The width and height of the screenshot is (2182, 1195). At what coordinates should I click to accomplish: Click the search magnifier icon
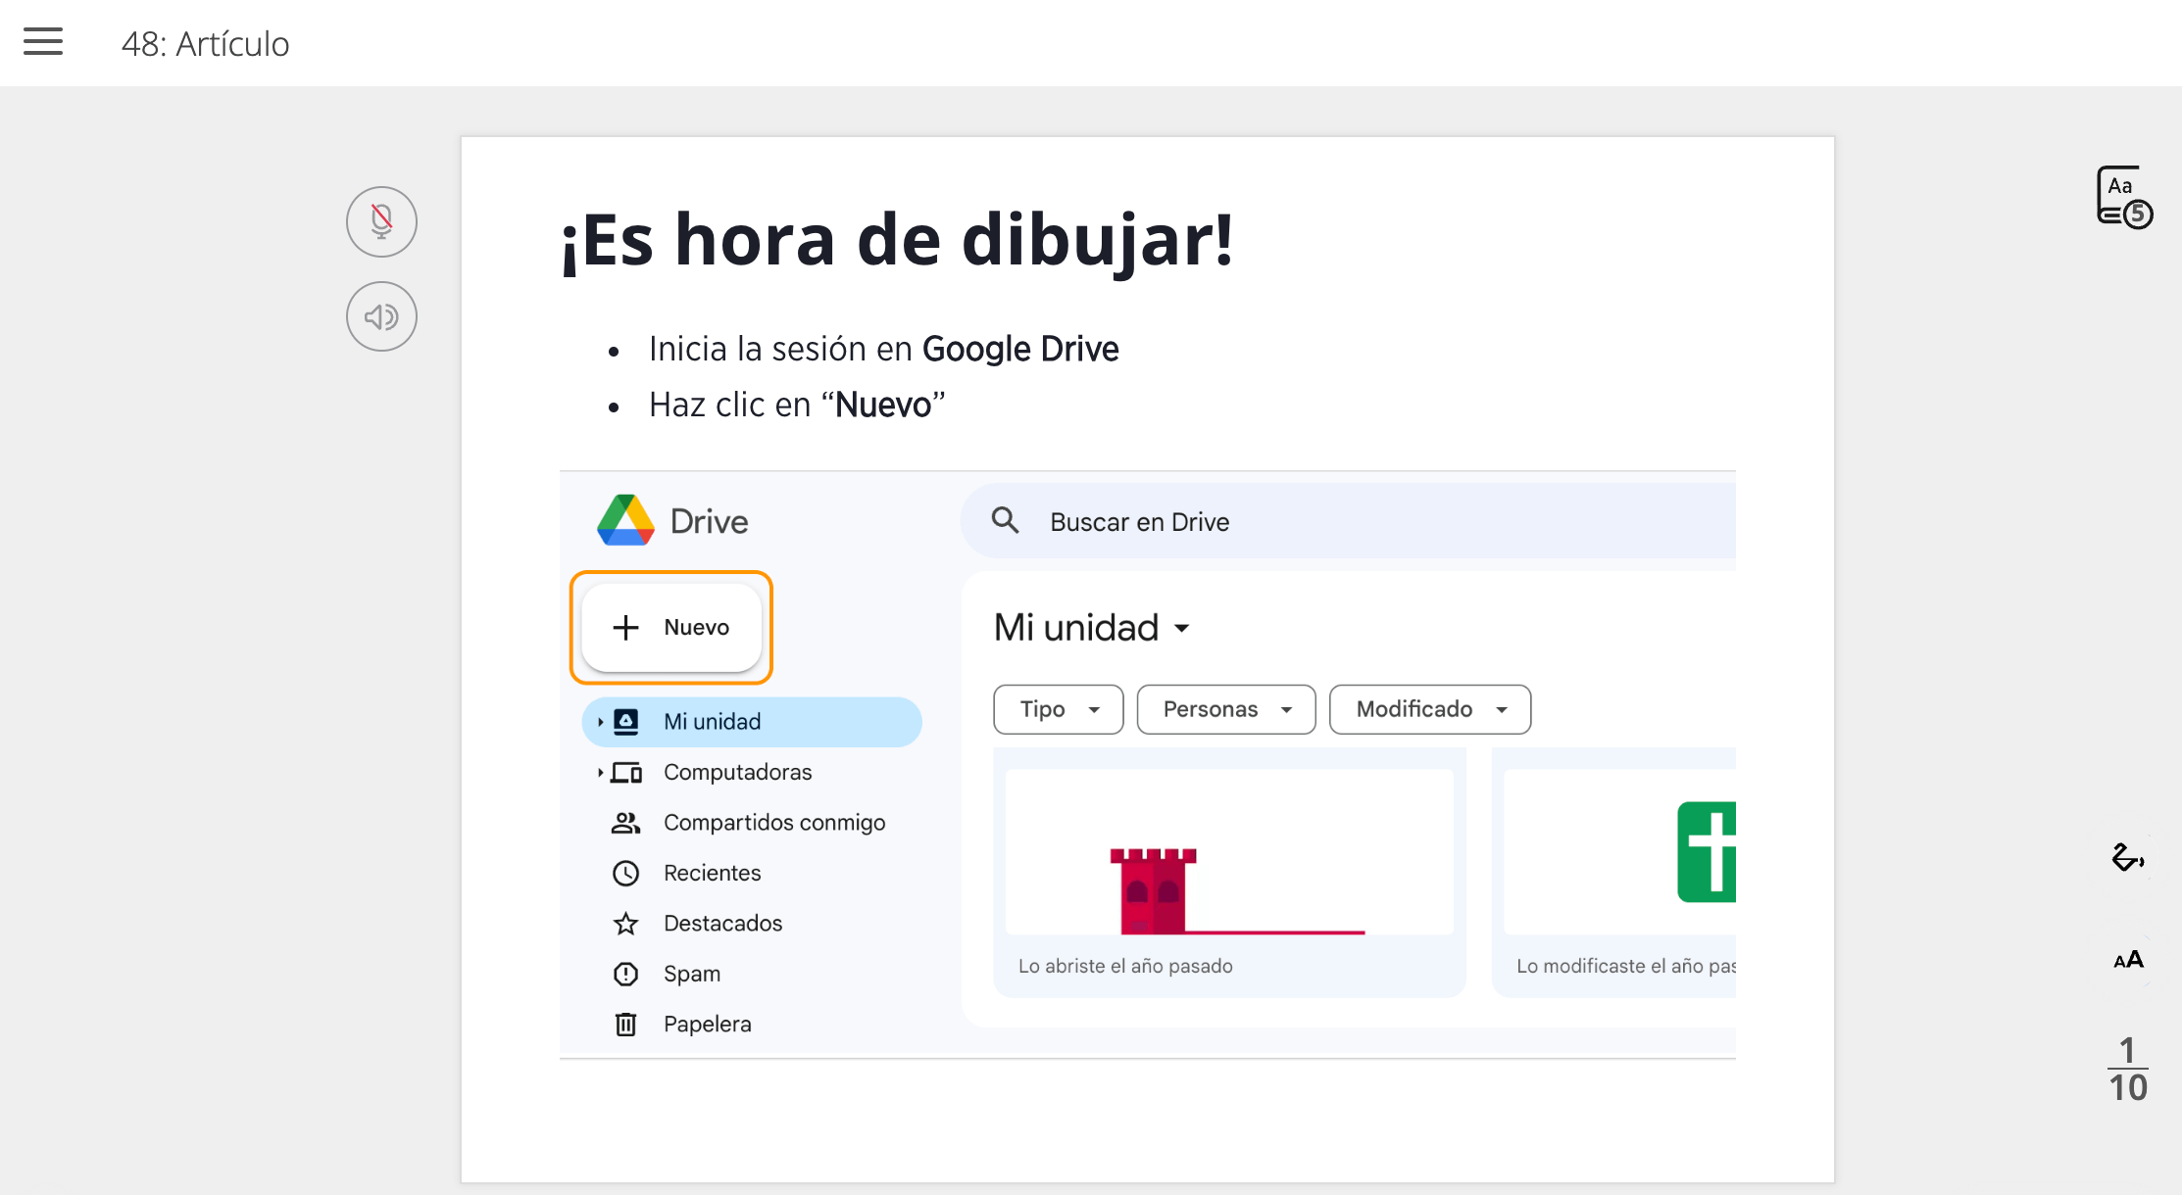pos(1005,520)
